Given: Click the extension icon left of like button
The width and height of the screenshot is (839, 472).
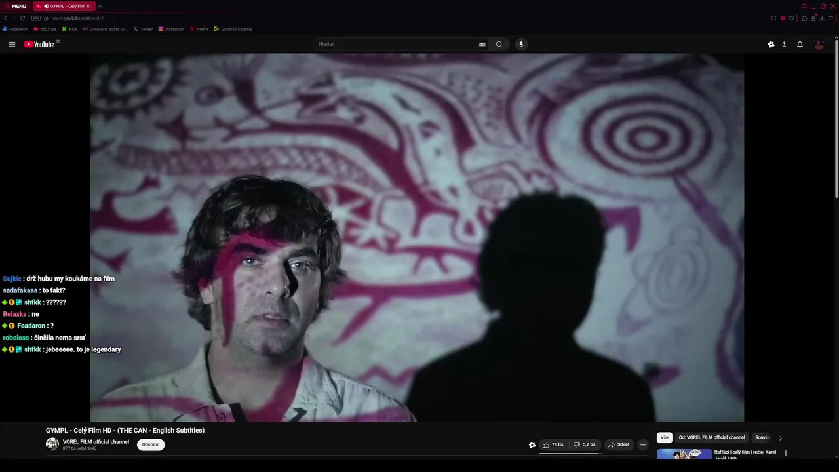Looking at the screenshot, I should [x=532, y=444].
